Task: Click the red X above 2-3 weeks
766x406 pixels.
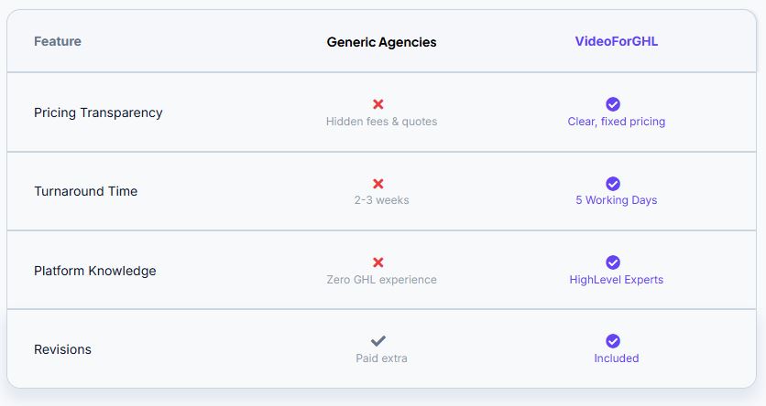Action: coord(378,184)
